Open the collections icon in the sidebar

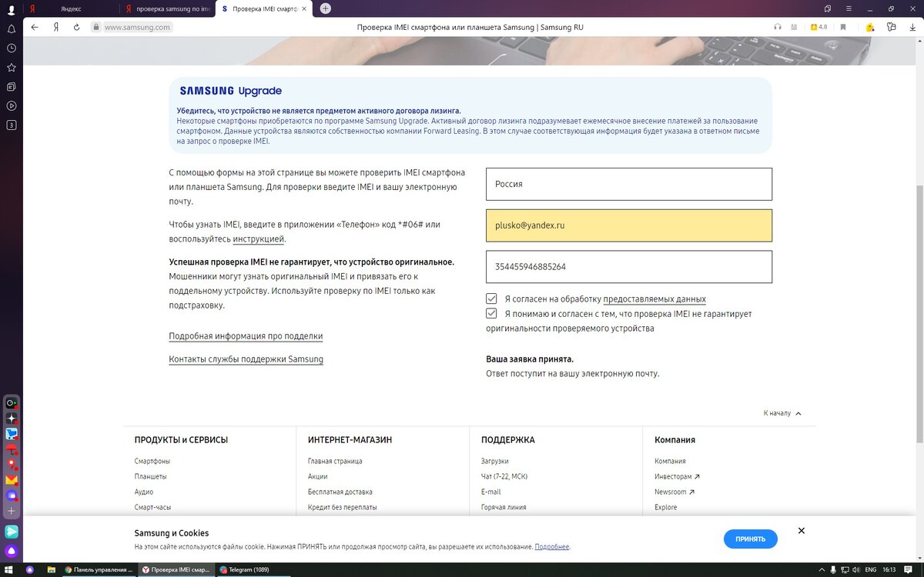[11, 86]
